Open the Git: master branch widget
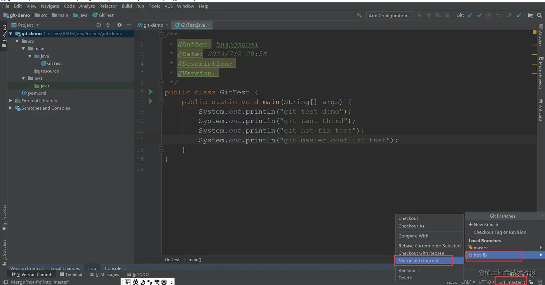Image resolution: width=545 pixels, height=285 pixels. click(512, 282)
